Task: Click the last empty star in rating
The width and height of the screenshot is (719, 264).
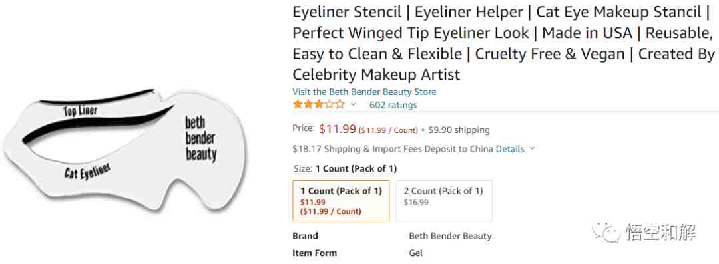Action: [x=340, y=104]
